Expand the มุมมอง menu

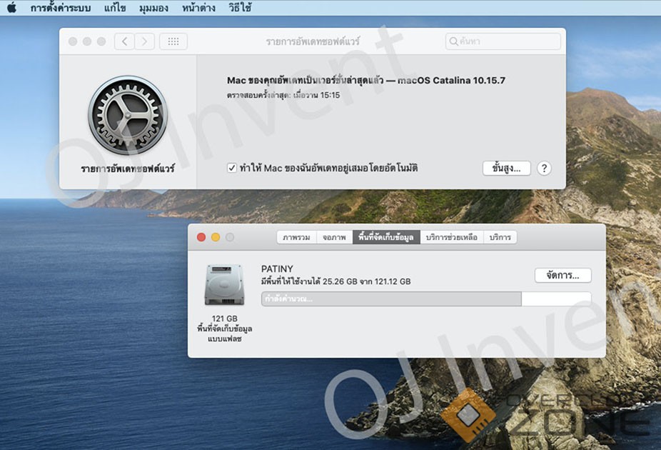(x=153, y=8)
